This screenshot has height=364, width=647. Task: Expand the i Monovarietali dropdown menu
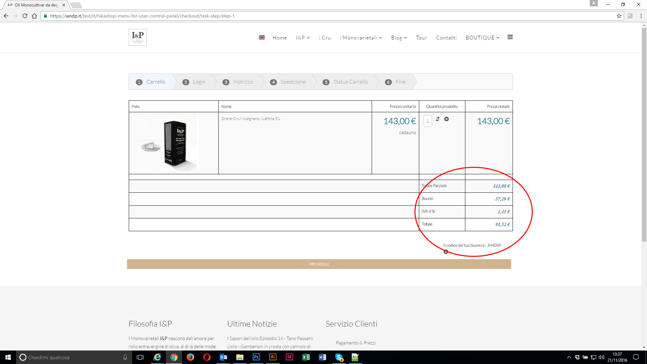click(361, 38)
